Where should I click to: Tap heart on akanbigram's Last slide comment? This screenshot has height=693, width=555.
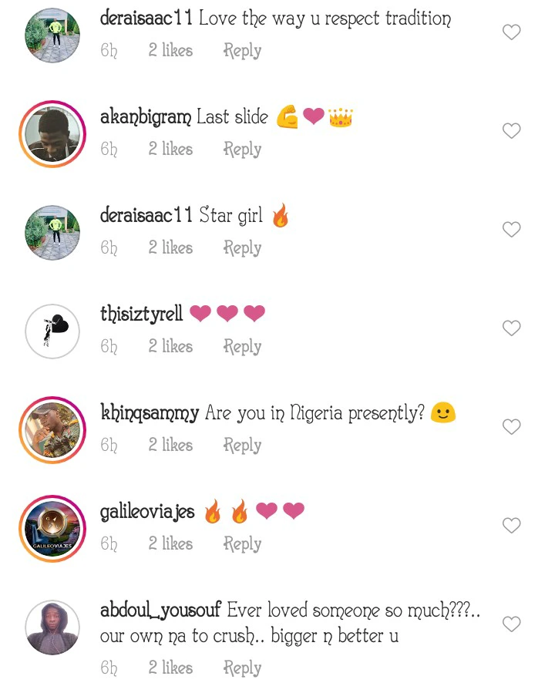(x=511, y=130)
